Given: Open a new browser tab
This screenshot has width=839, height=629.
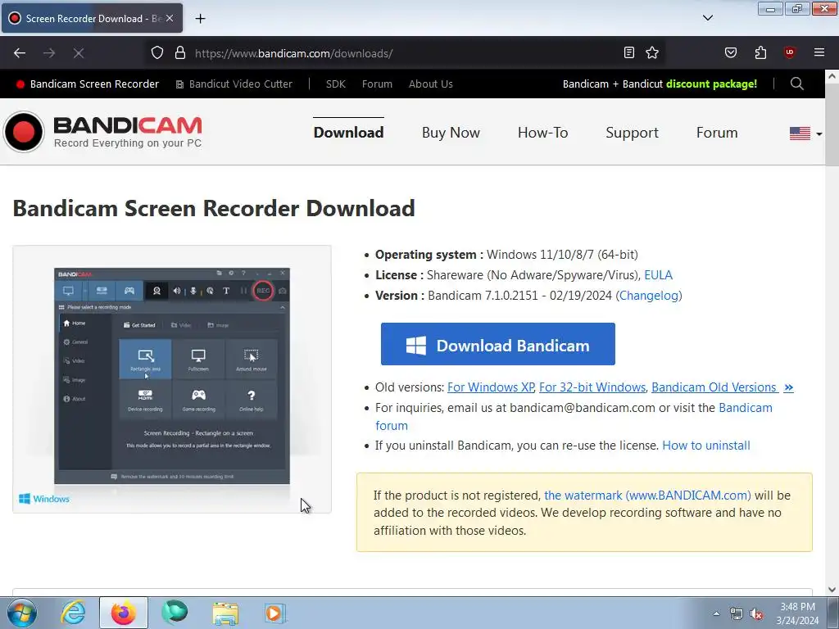Looking at the screenshot, I should click(x=200, y=19).
